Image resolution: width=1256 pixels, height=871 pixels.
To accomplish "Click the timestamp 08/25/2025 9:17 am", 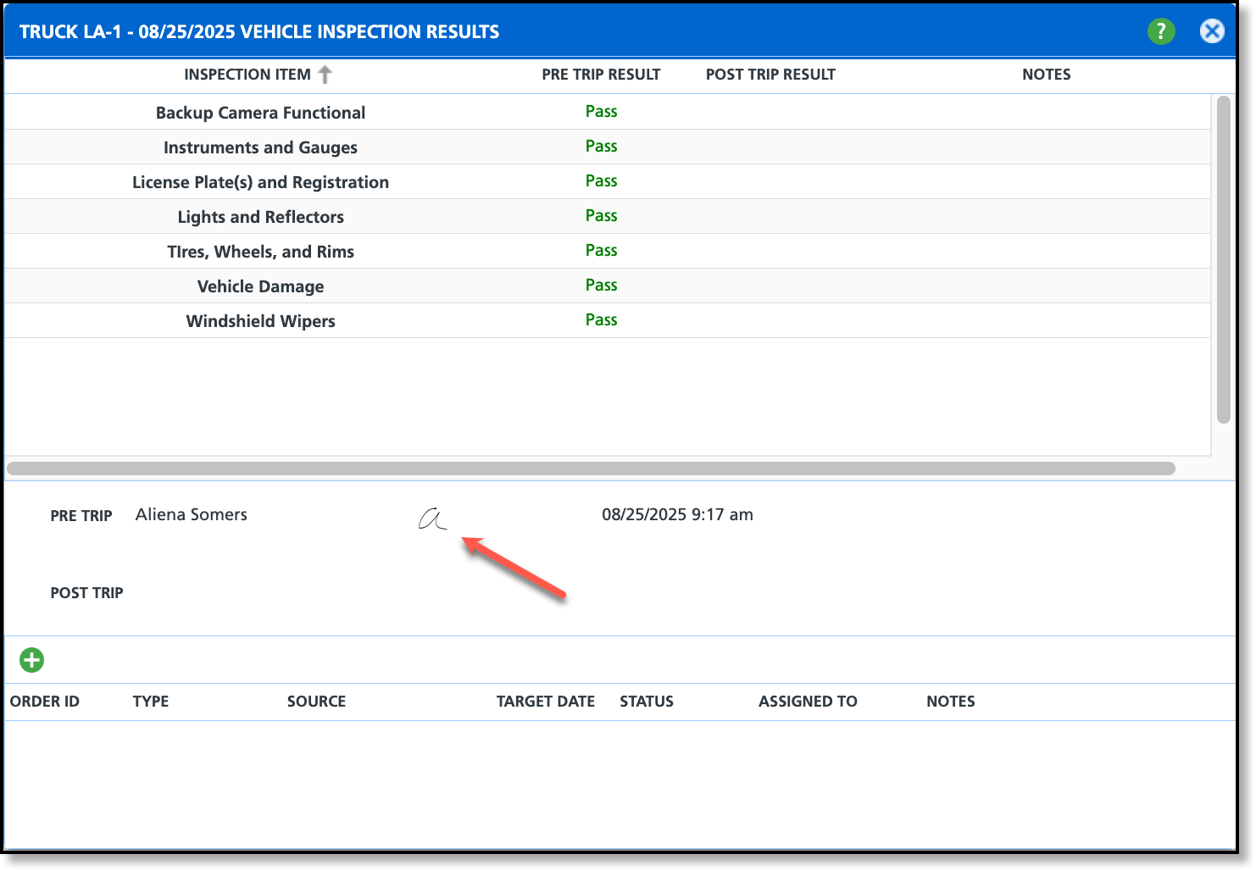I will tap(677, 514).
